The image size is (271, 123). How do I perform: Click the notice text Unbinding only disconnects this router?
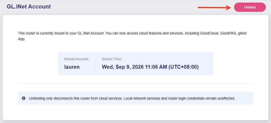[132, 98]
